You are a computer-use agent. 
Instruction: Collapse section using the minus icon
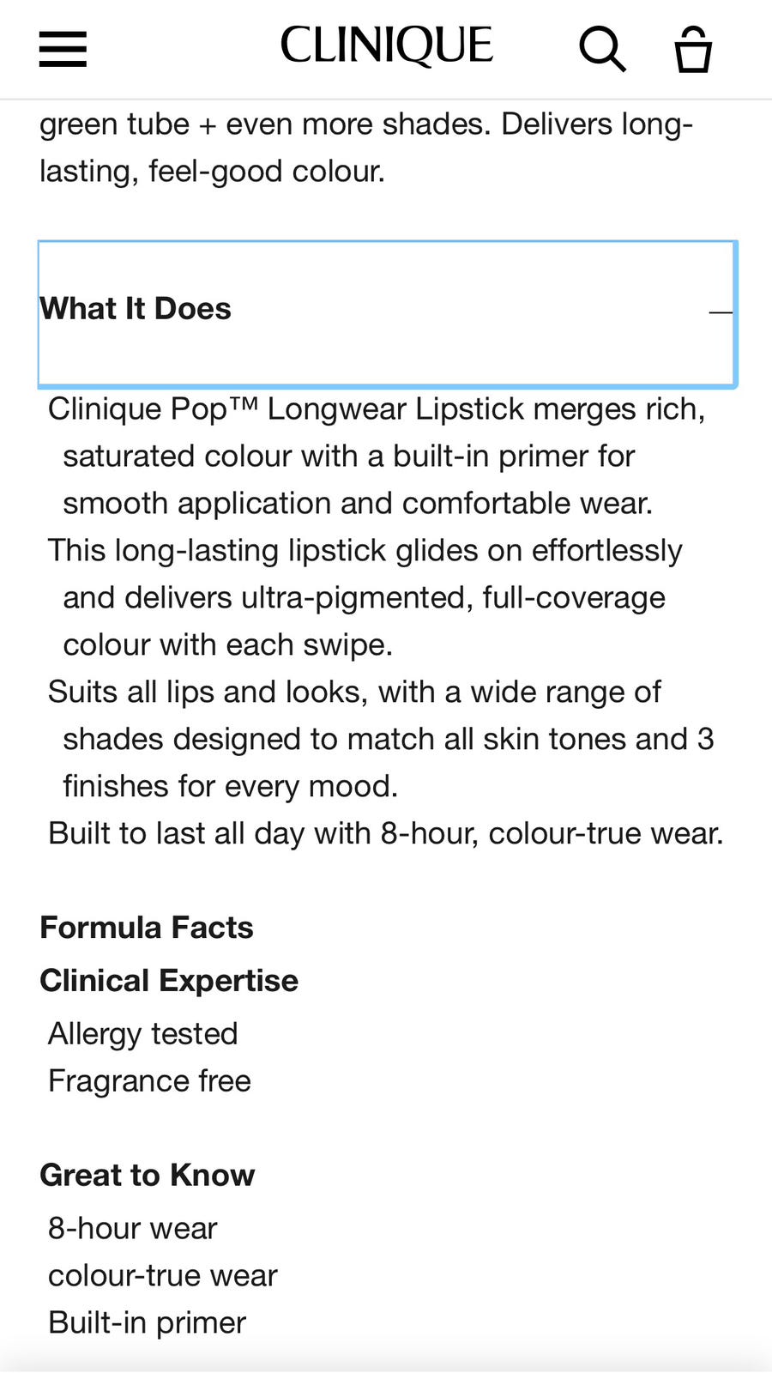point(721,312)
